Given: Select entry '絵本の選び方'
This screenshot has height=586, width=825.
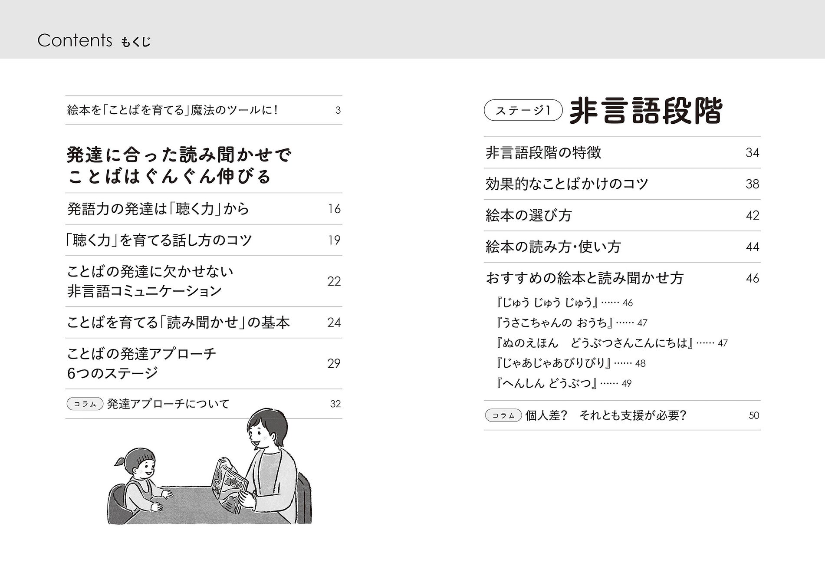Looking at the screenshot, I should pyautogui.click(x=529, y=215).
